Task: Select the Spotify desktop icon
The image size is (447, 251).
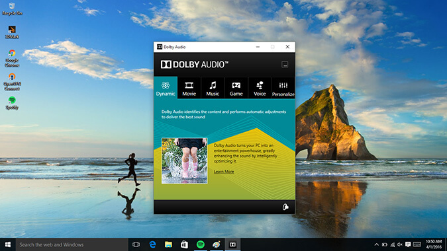Action: [12, 102]
